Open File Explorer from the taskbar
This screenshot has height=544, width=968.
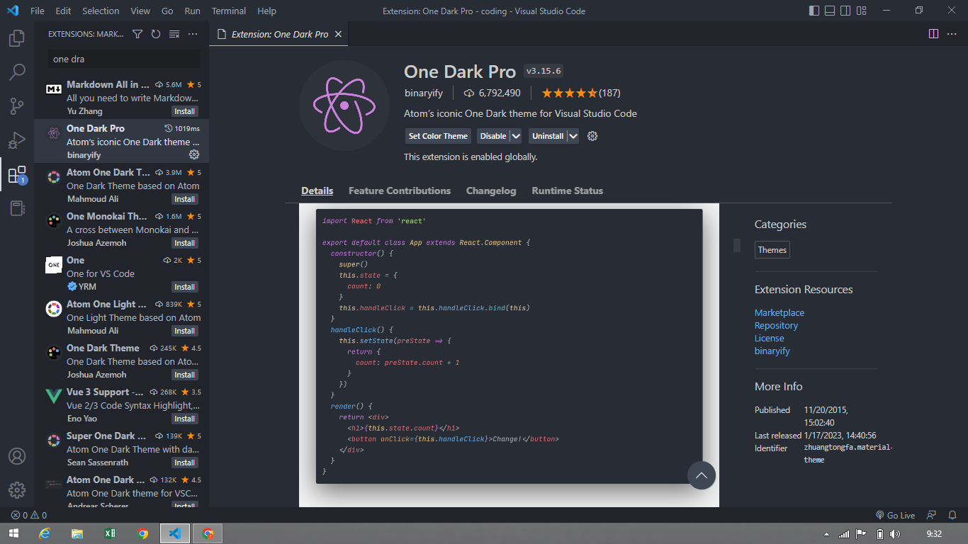tap(77, 533)
